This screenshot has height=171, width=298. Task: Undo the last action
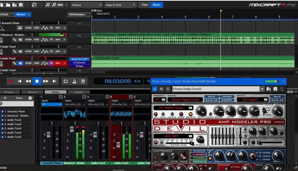pos(34,5)
